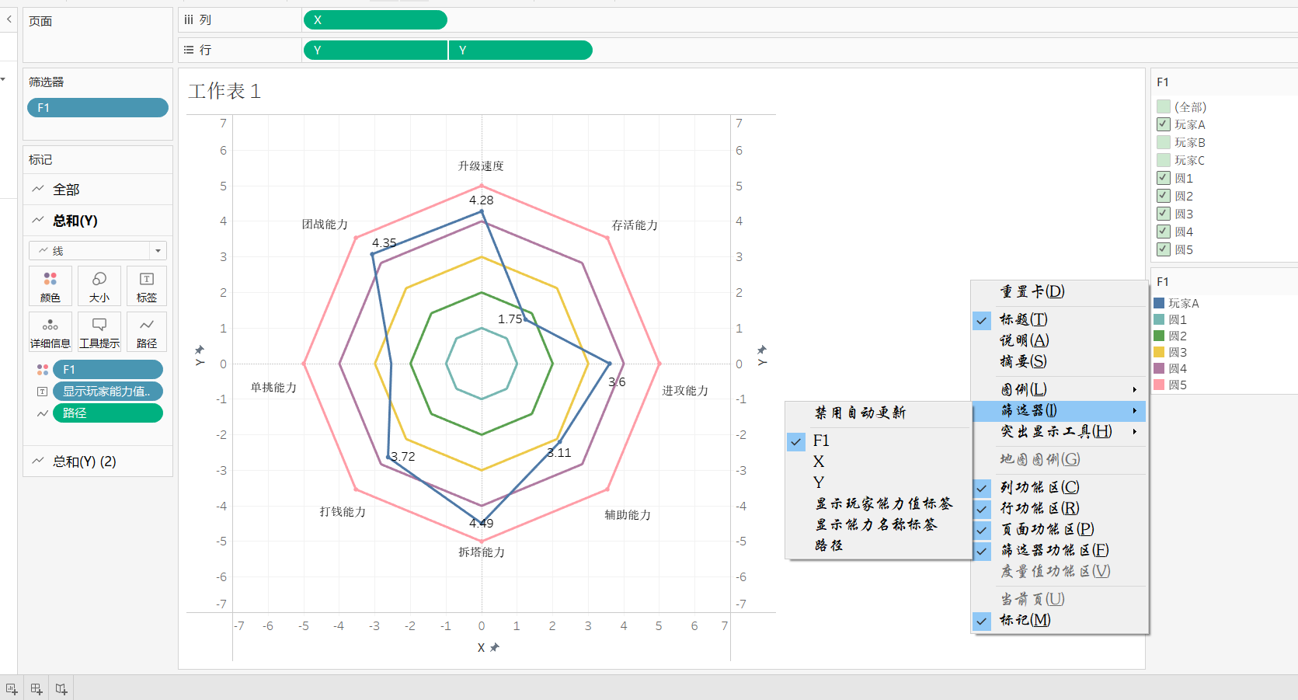
Task: Toggle 筛选器功能区(F) menu entry
Action: coord(1060,550)
